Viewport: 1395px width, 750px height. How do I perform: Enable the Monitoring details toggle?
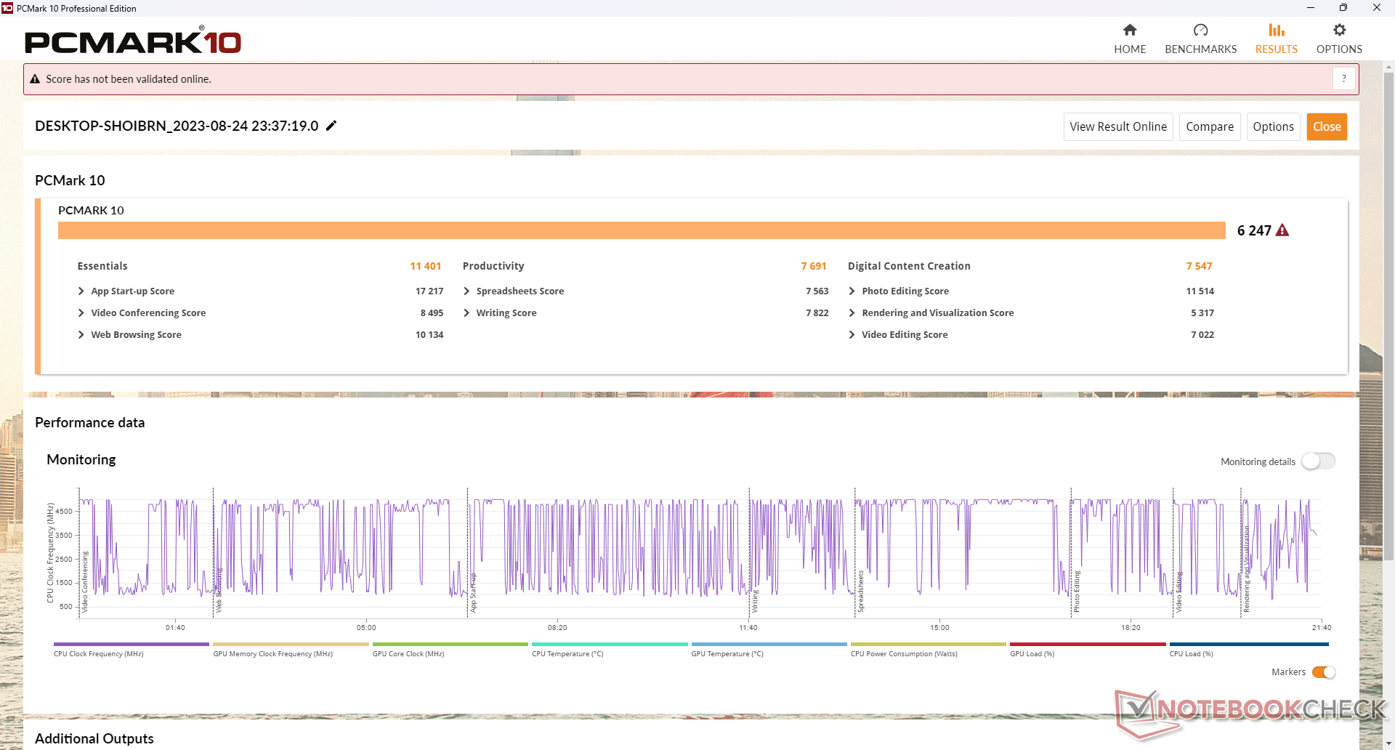1318,461
